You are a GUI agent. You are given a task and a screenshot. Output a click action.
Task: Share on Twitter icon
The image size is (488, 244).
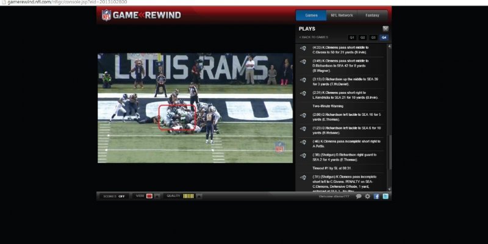coord(386,196)
